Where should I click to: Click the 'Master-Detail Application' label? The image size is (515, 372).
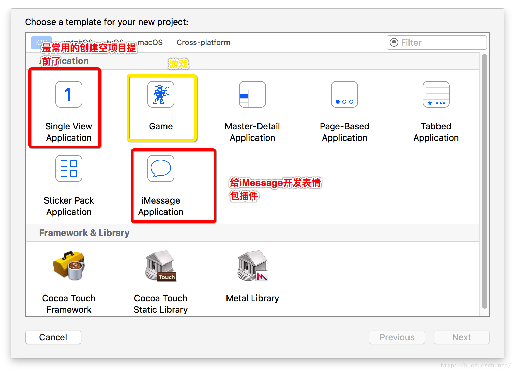point(252,132)
